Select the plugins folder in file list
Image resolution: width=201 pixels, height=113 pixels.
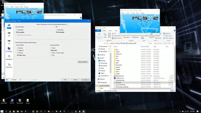[118, 67]
